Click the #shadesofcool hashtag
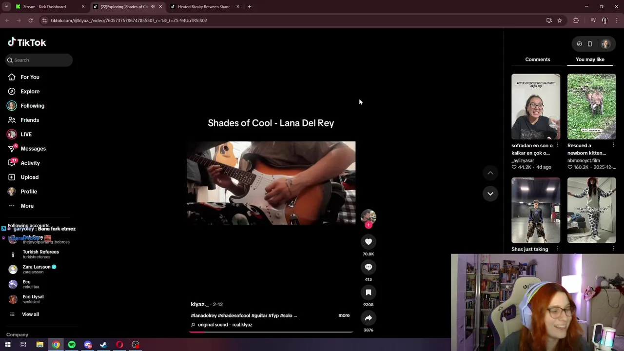This screenshot has width=624, height=351. click(x=234, y=315)
